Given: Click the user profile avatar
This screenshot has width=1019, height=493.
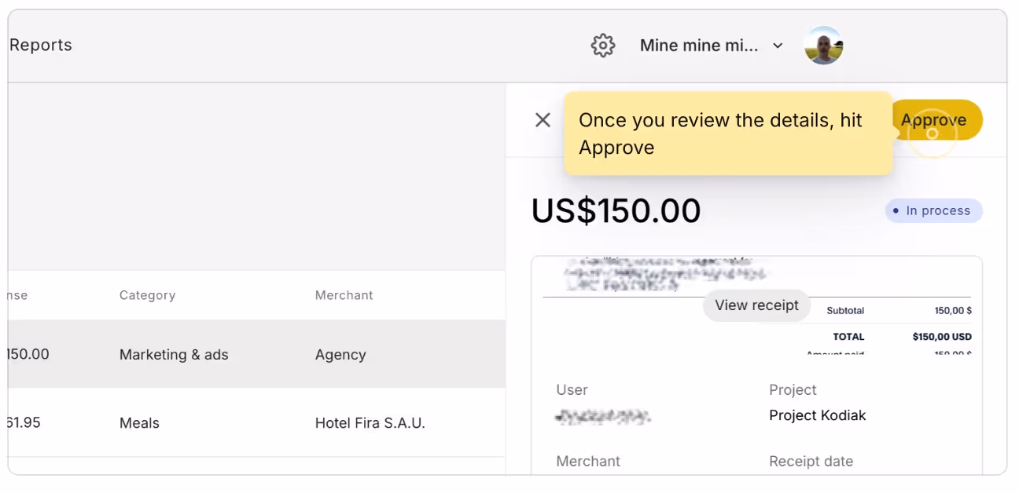Looking at the screenshot, I should coord(824,45).
